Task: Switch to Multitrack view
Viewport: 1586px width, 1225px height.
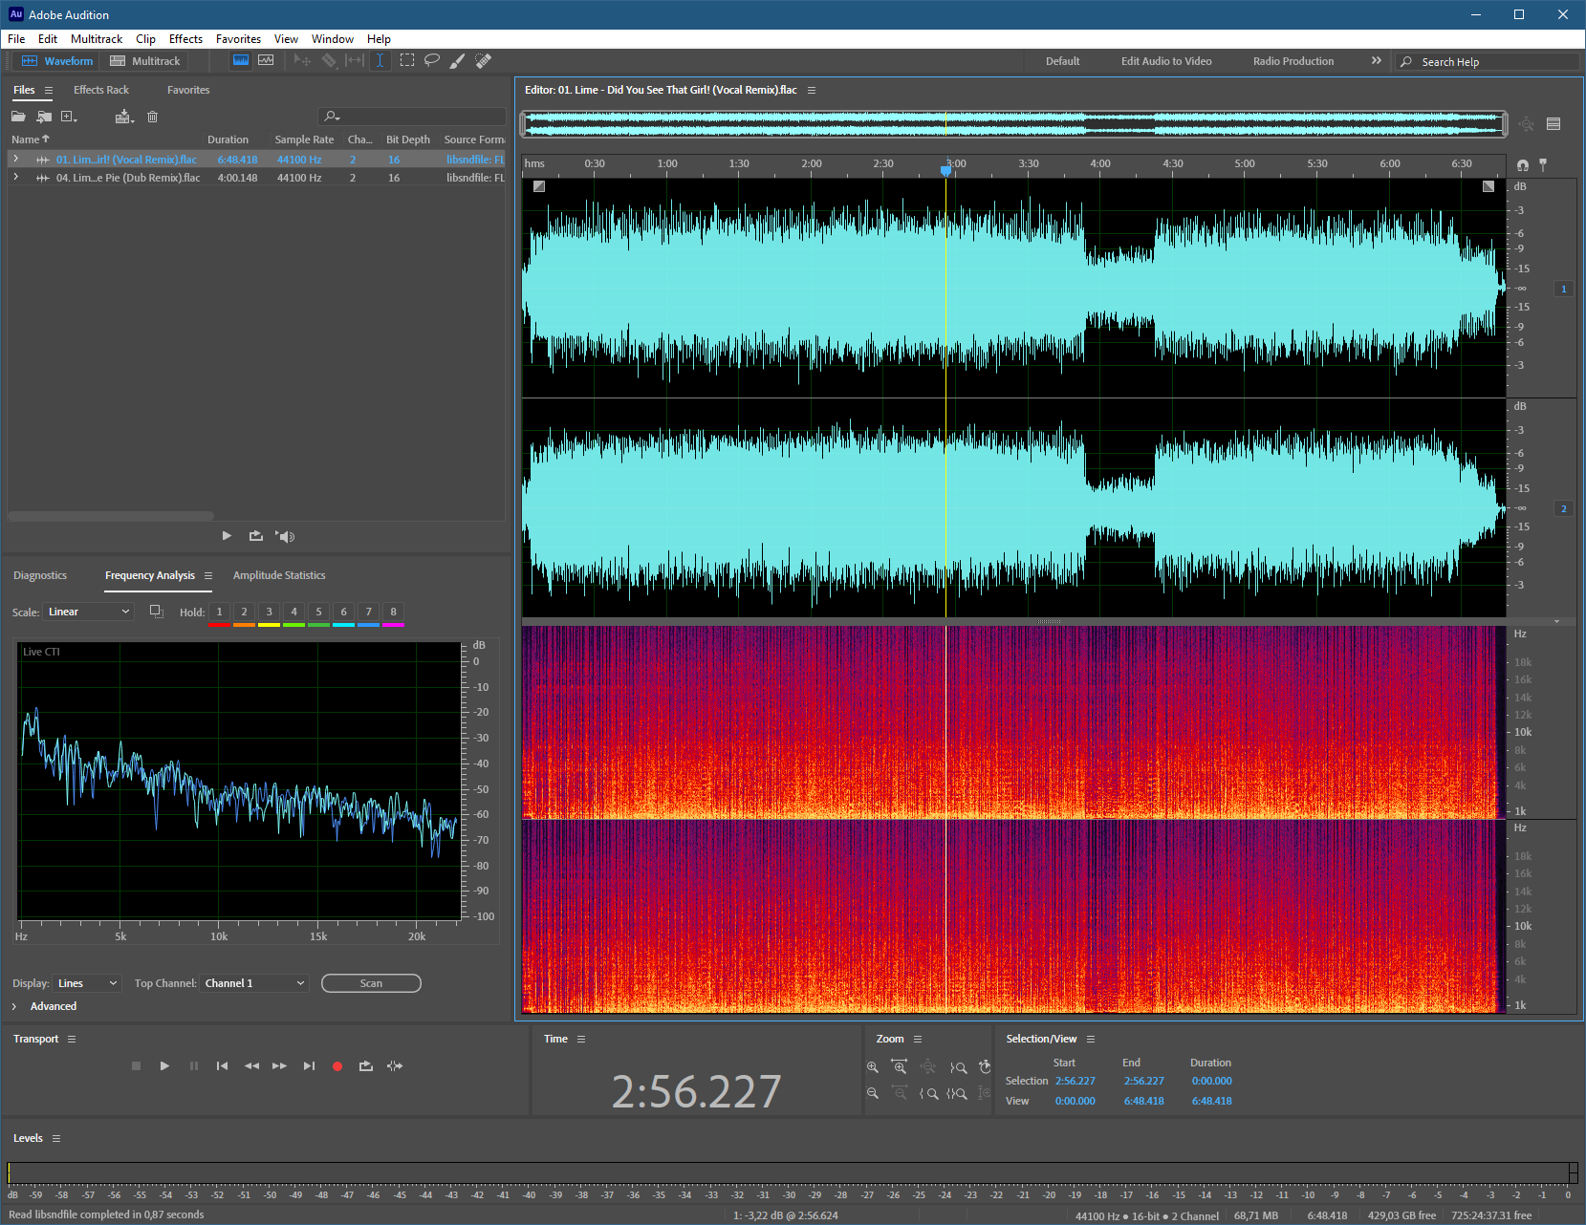Action: (x=144, y=60)
